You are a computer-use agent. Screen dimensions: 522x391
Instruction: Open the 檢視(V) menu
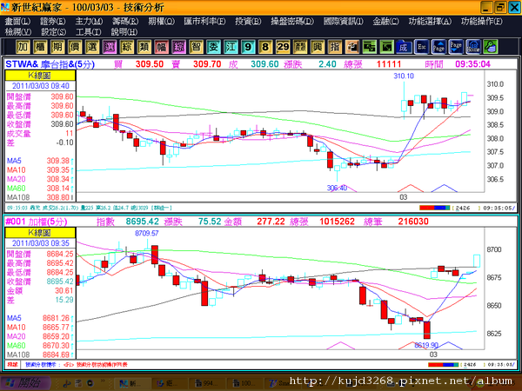tap(18, 32)
